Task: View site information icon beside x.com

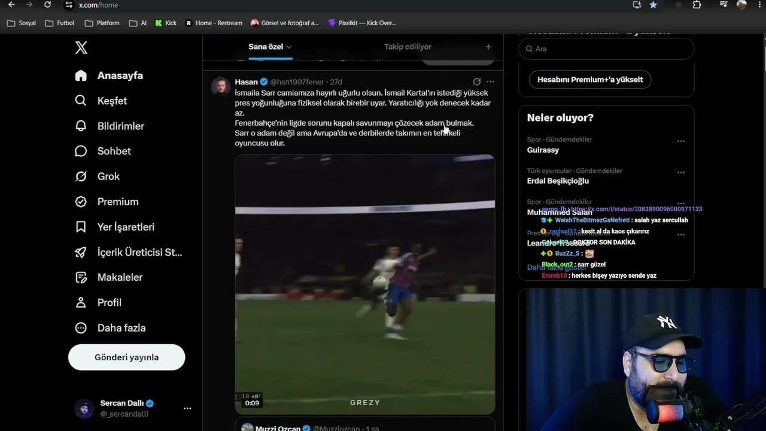Action: pyautogui.click(x=69, y=5)
